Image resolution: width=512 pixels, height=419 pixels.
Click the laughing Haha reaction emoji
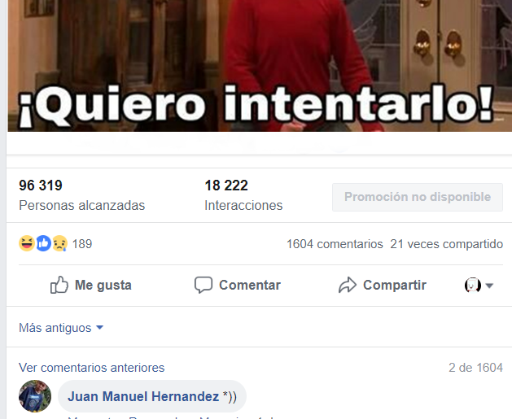click(27, 243)
